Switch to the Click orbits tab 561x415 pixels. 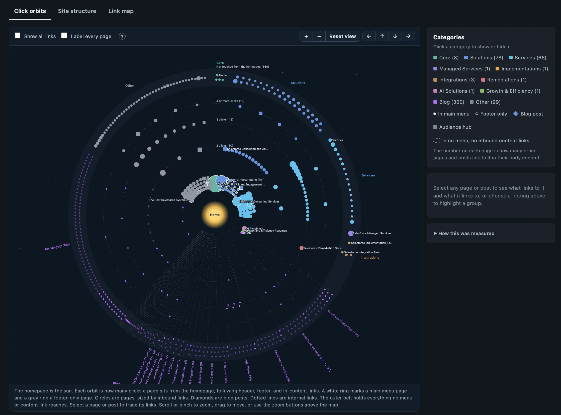[30, 11]
